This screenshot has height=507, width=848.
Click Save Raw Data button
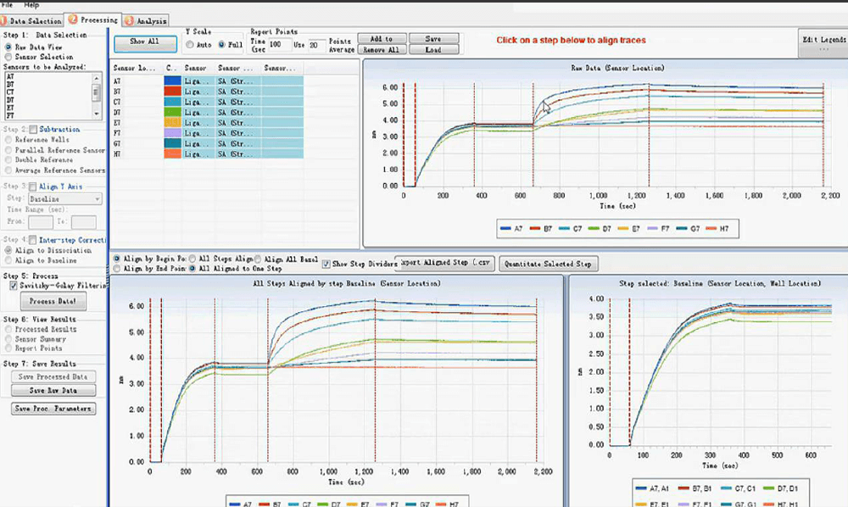[x=53, y=390]
